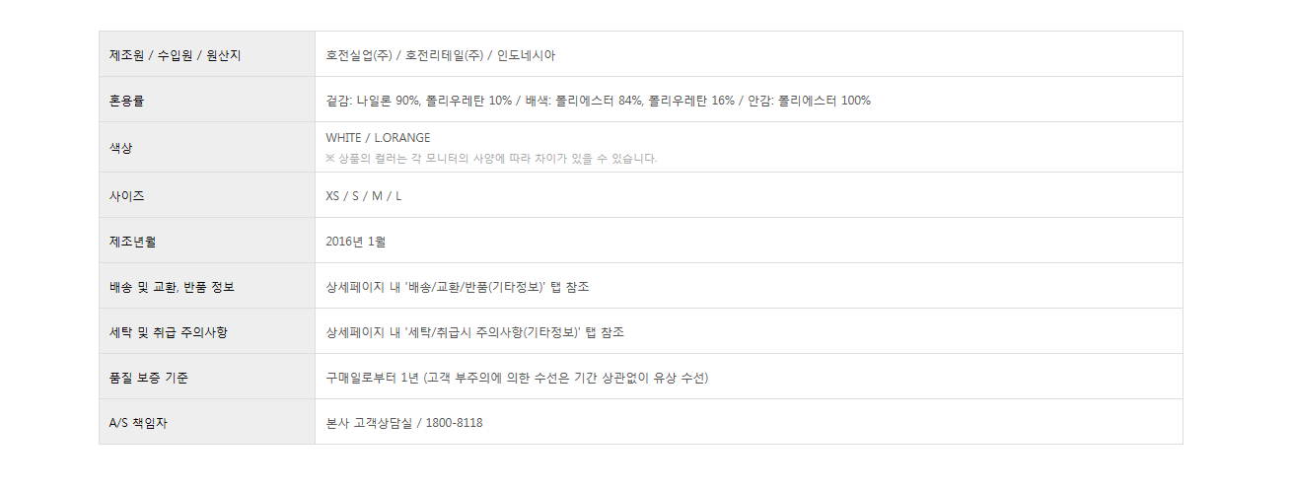The image size is (1291, 491).
Task: Select the 배송 및 교환, 반품 정보 label
Action: coord(172,287)
